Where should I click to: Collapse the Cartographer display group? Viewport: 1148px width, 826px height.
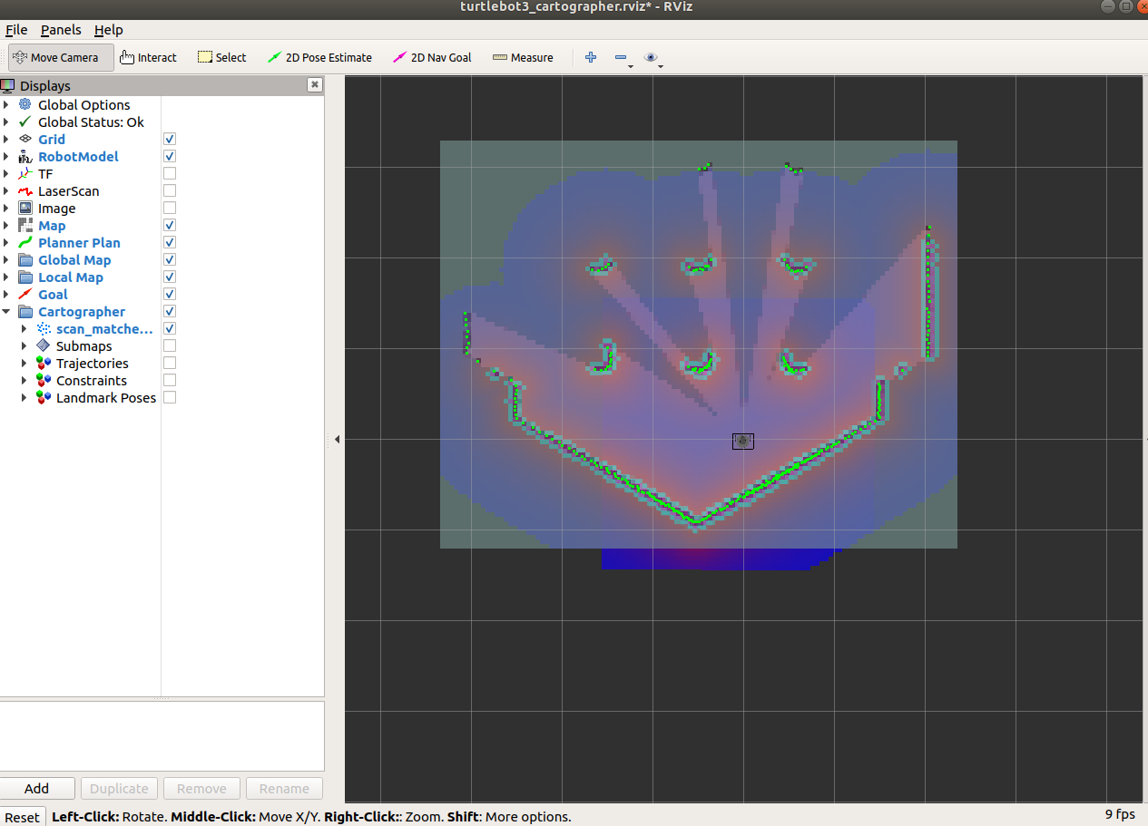coord(7,311)
